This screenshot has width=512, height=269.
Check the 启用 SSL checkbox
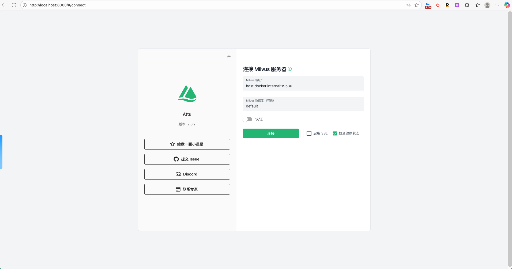[x=309, y=133]
